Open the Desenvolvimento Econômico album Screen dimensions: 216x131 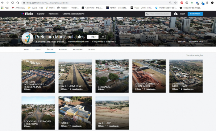pyautogui.click(x=149, y=76)
